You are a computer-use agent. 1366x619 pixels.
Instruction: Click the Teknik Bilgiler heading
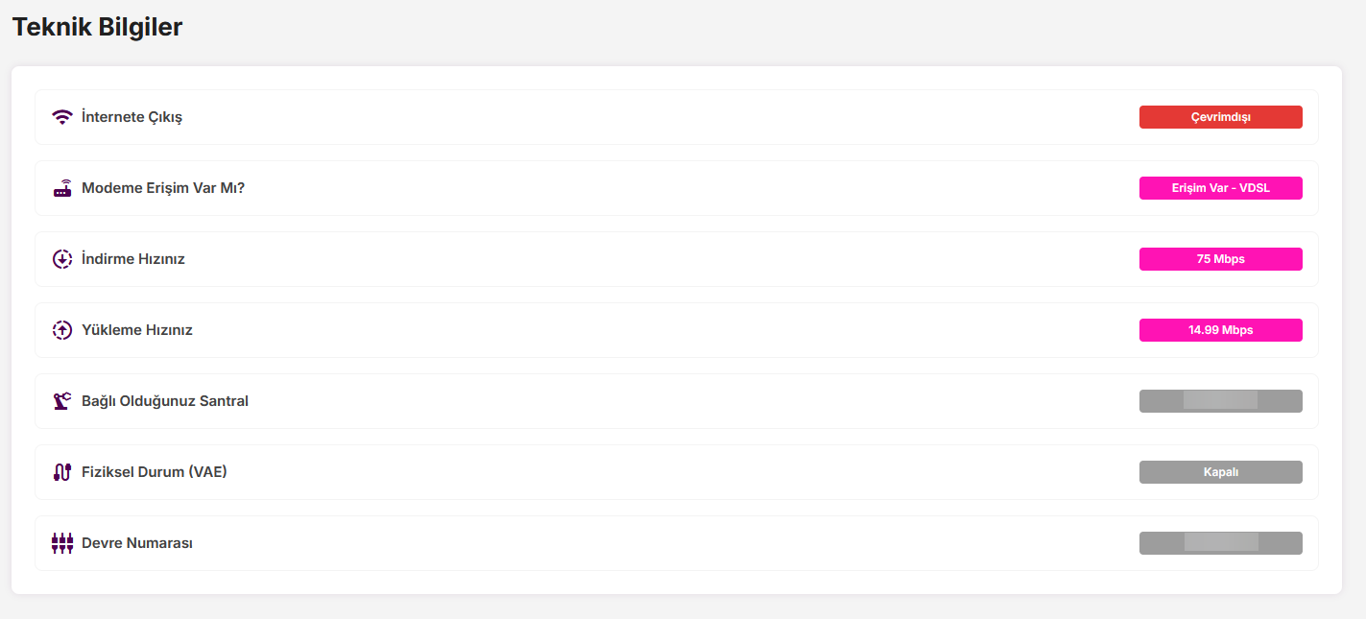pos(97,27)
